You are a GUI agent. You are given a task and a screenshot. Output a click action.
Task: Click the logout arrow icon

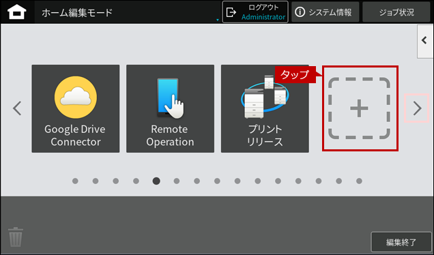pos(231,12)
